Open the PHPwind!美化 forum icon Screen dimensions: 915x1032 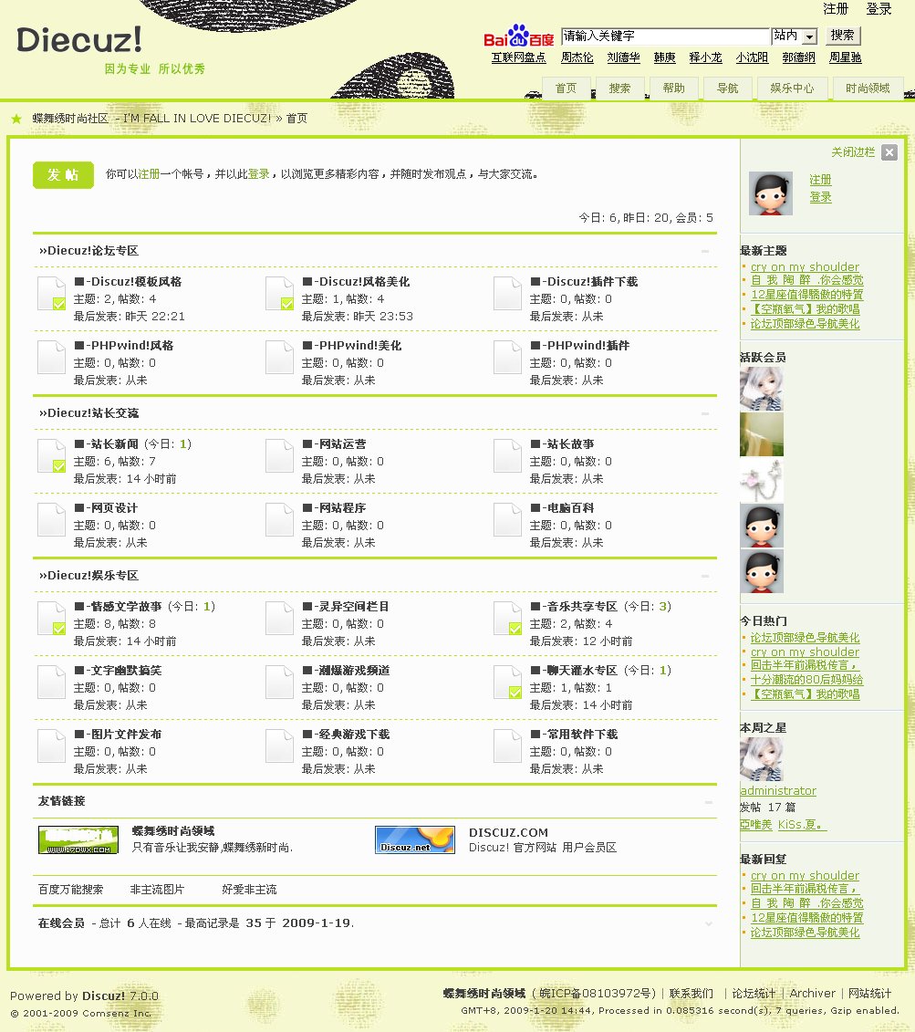coord(279,358)
